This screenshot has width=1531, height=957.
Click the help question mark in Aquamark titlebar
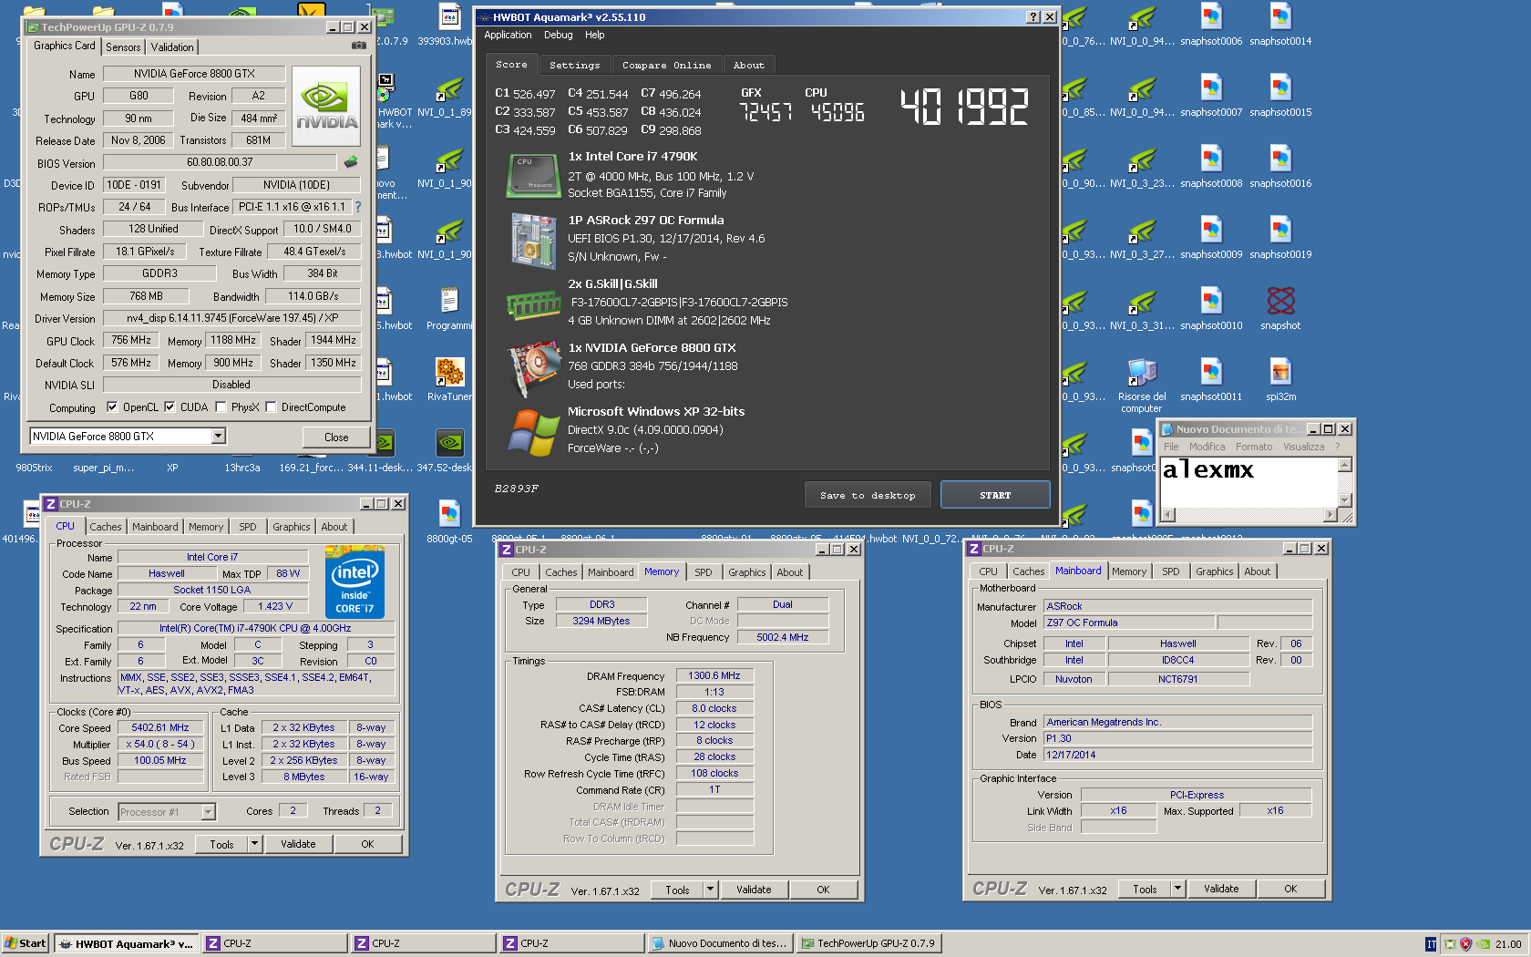[x=1033, y=17]
